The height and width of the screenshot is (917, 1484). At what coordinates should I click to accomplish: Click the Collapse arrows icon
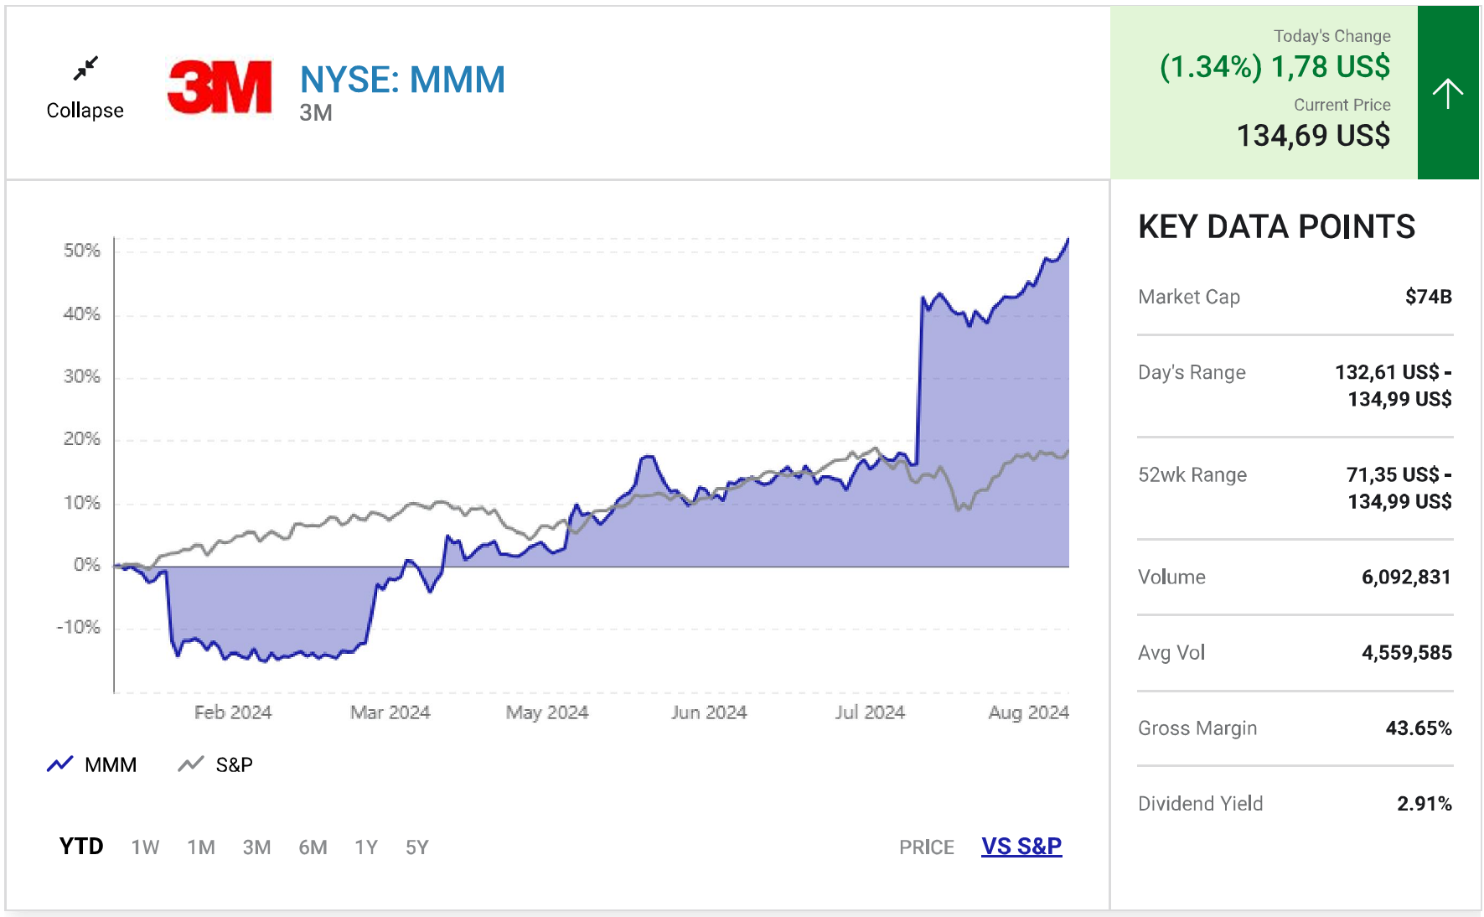point(85,68)
